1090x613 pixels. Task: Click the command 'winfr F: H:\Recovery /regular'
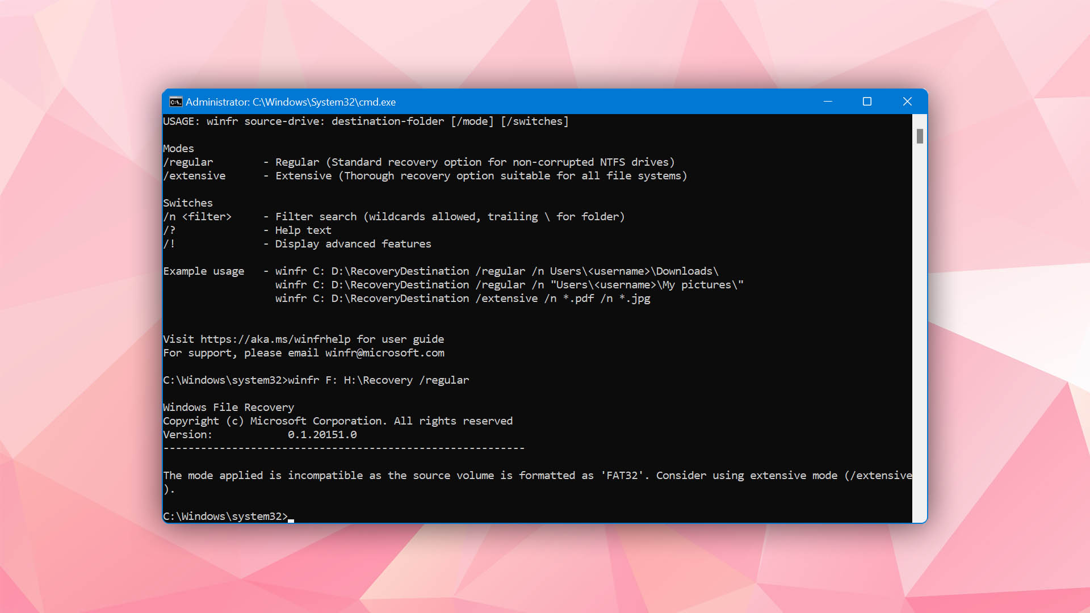[x=378, y=380]
